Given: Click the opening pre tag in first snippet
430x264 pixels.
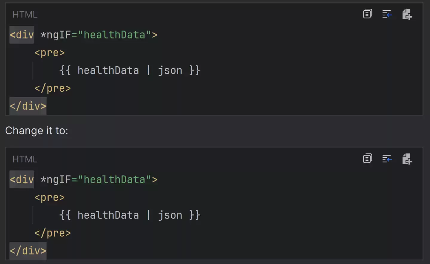Looking at the screenshot, I should 50,53.
